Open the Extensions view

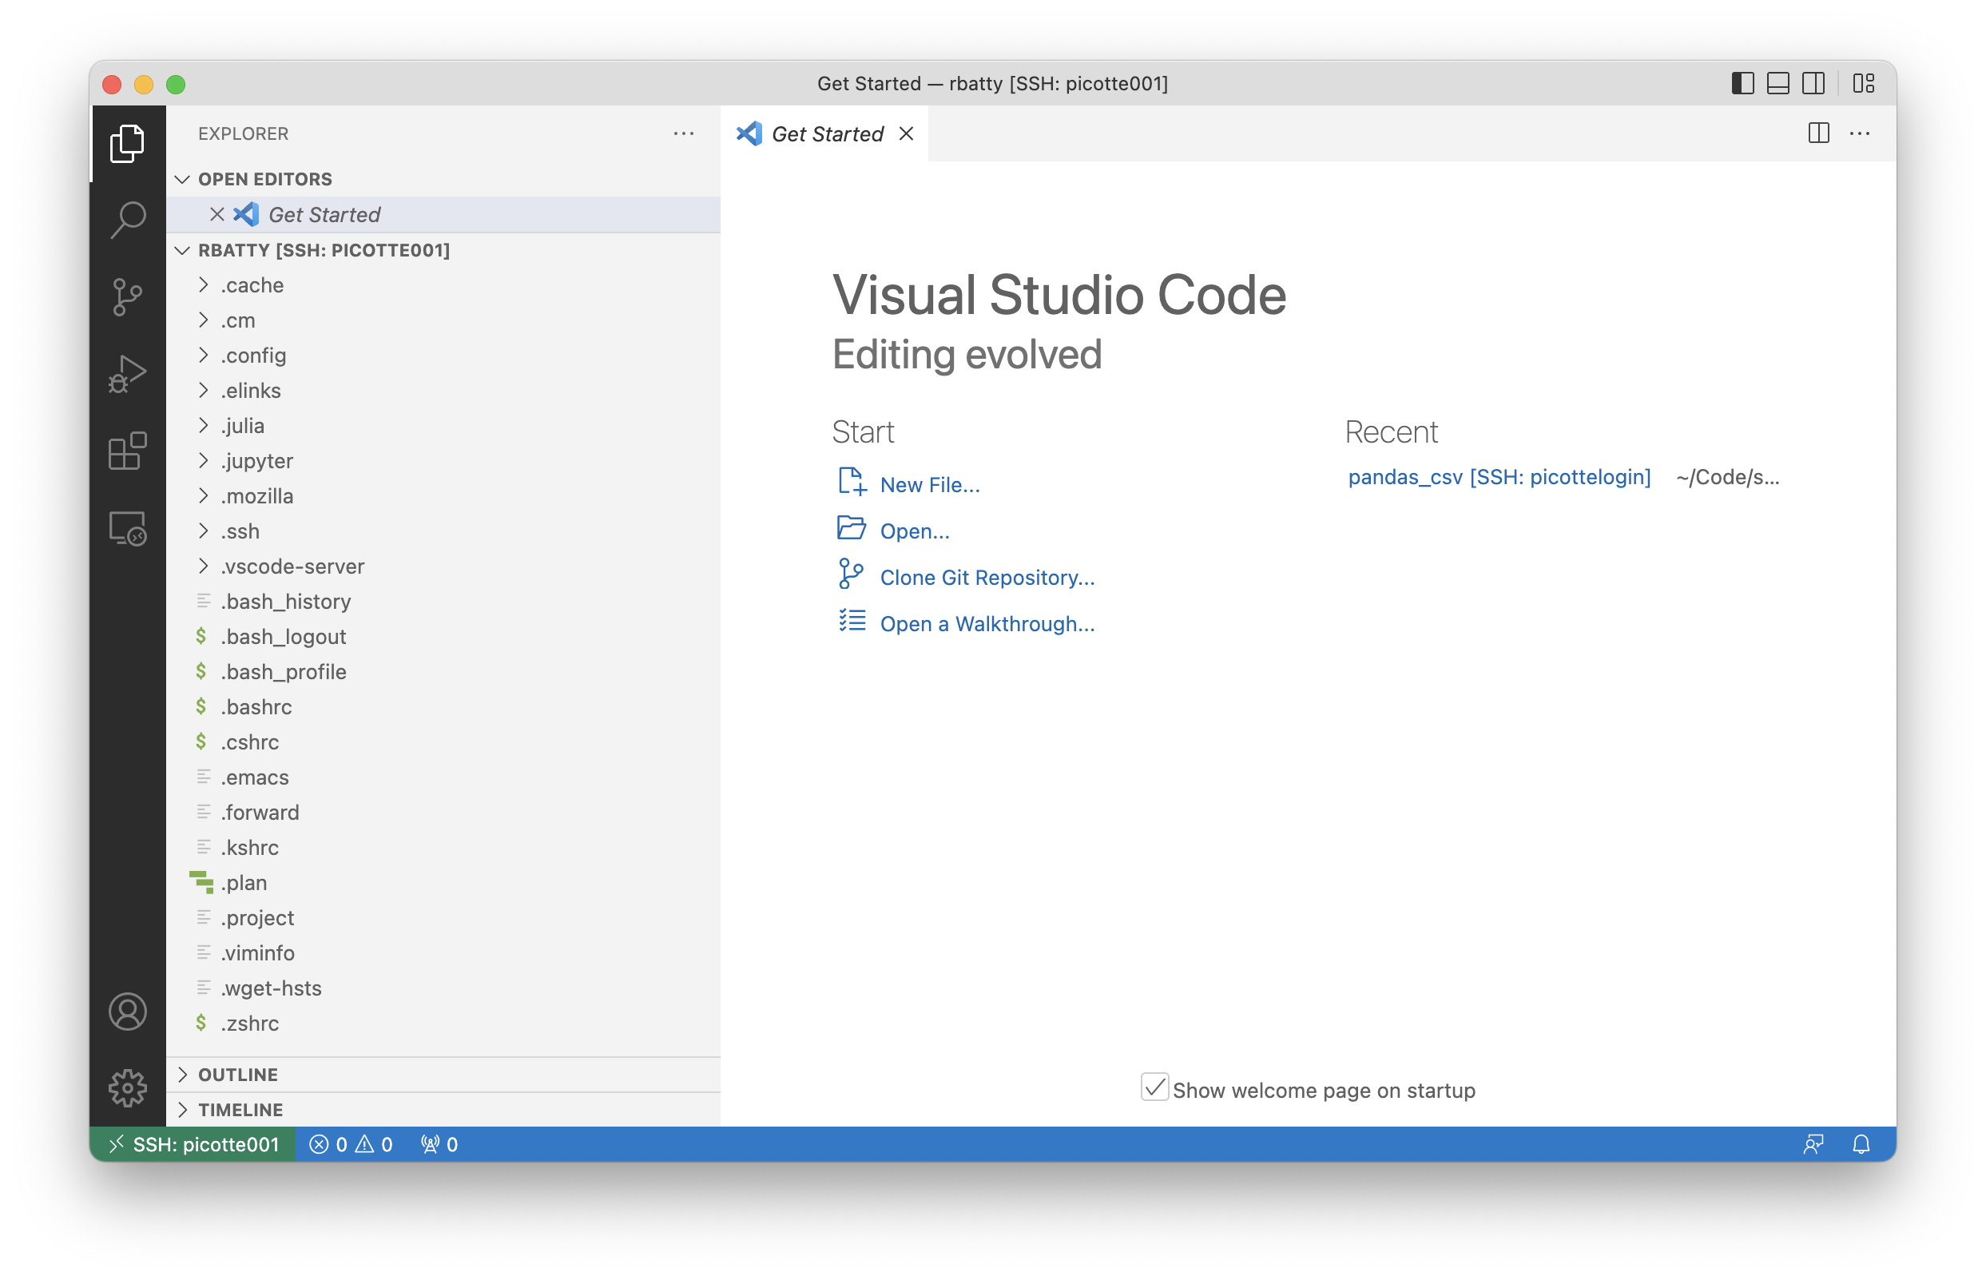127,451
